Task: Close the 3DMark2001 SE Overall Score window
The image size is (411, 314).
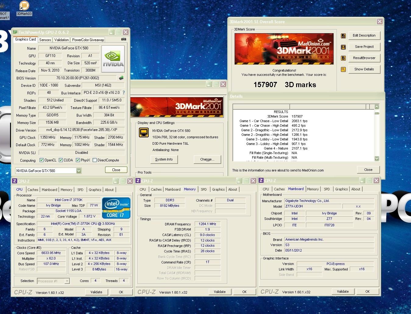Action: 379,22
